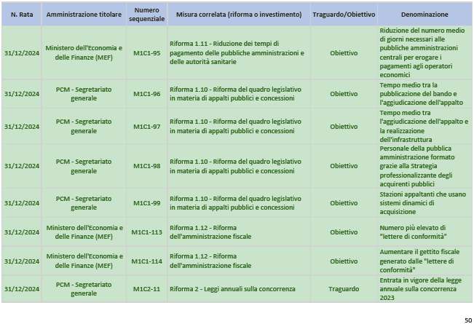
Task: Click the 31/12/2024 date in M1C2-11 row
Action: pyautogui.click(x=22, y=289)
